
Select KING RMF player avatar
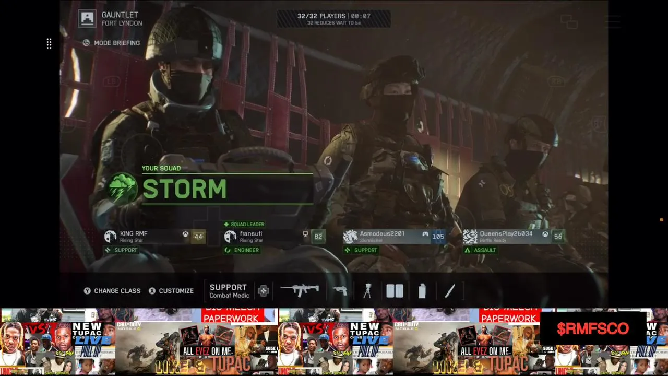click(x=110, y=237)
